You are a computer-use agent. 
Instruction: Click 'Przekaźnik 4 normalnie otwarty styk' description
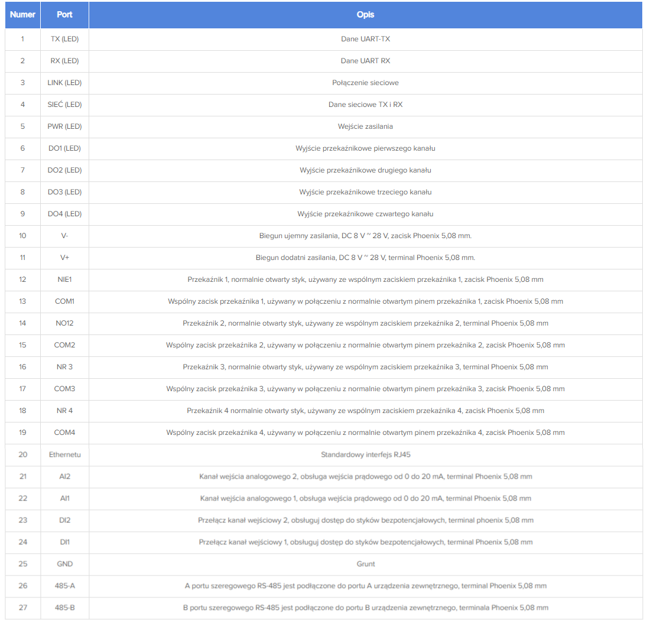coord(366,411)
